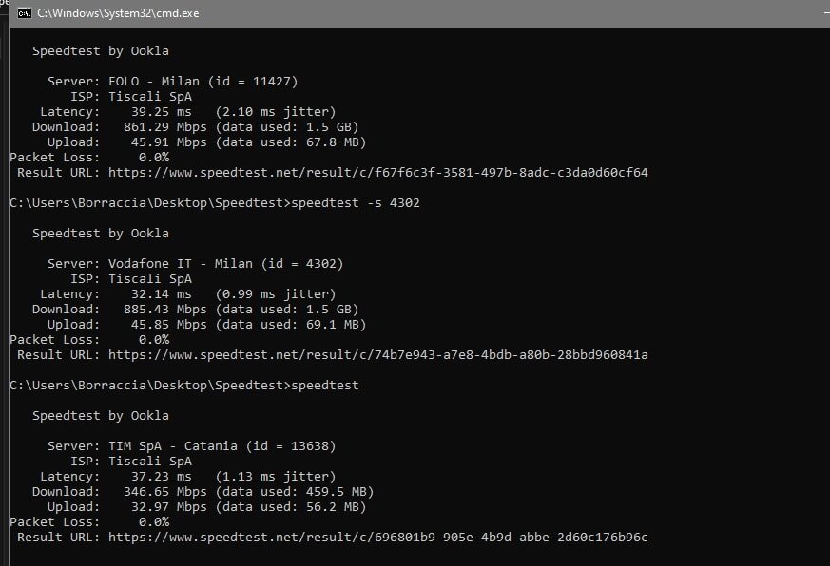Image resolution: width=830 pixels, height=566 pixels.
Task: Click the 346.65 Mbps download value
Action: (165, 492)
